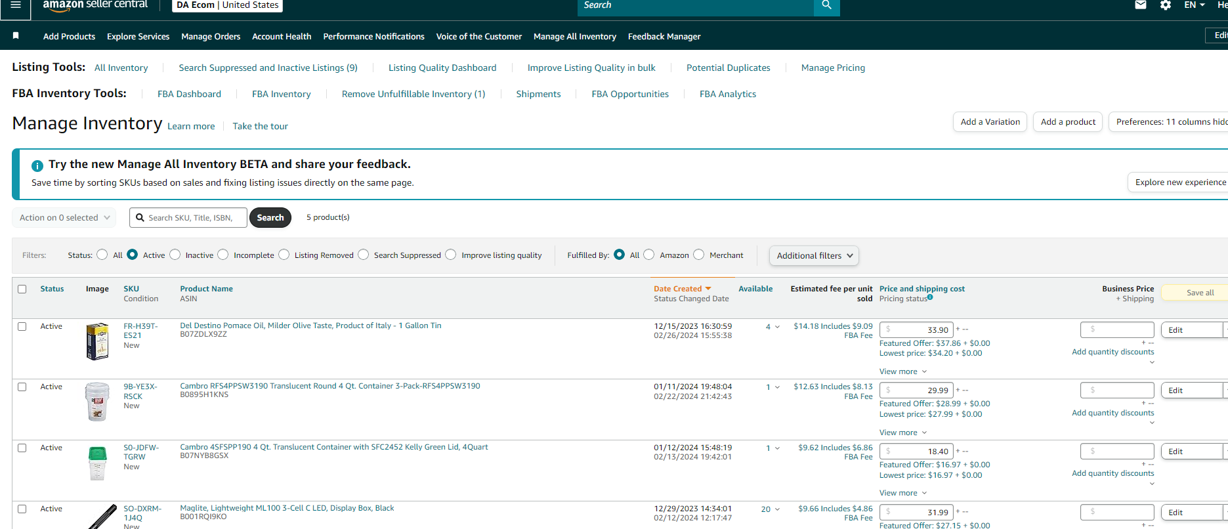Click Add a product button
Screen dimensions: 1228x529
[x=1068, y=122]
